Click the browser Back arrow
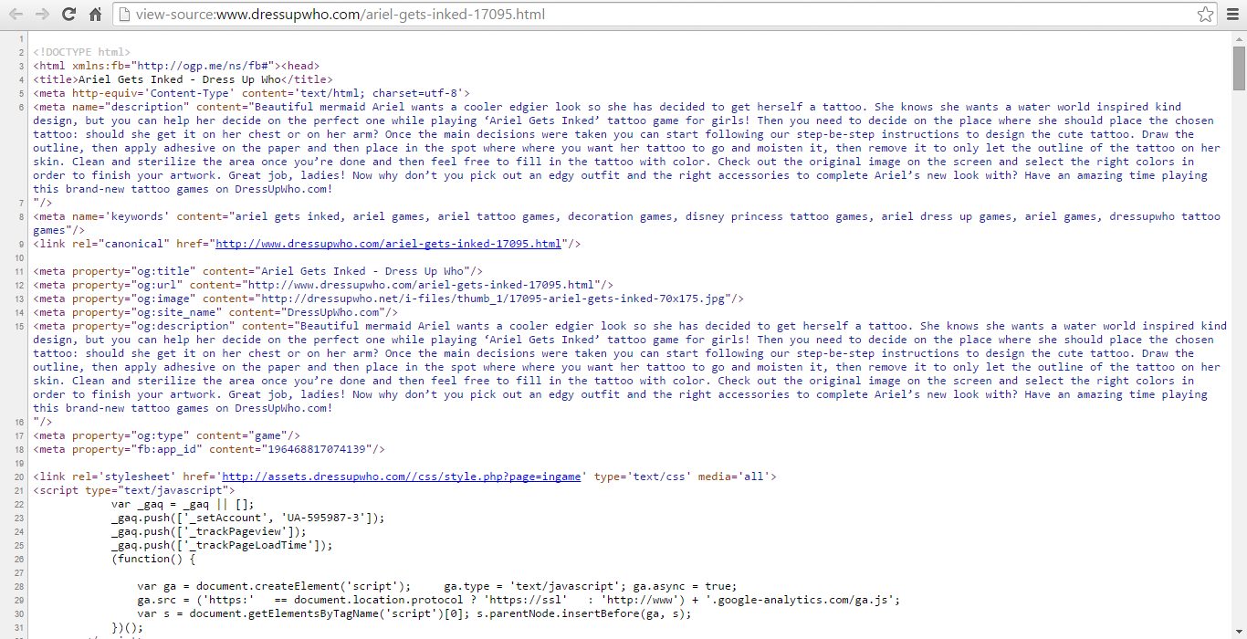Image resolution: width=1247 pixels, height=639 pixels. pos(16,14)
